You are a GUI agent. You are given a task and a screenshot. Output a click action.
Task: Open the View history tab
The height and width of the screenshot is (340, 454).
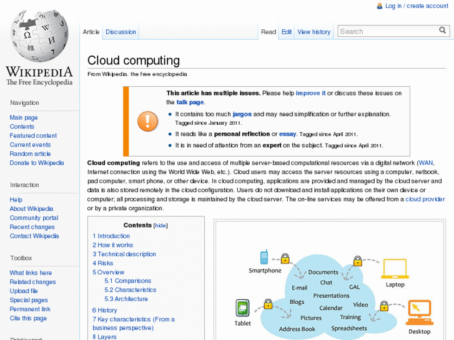click(x=313, y=32)
